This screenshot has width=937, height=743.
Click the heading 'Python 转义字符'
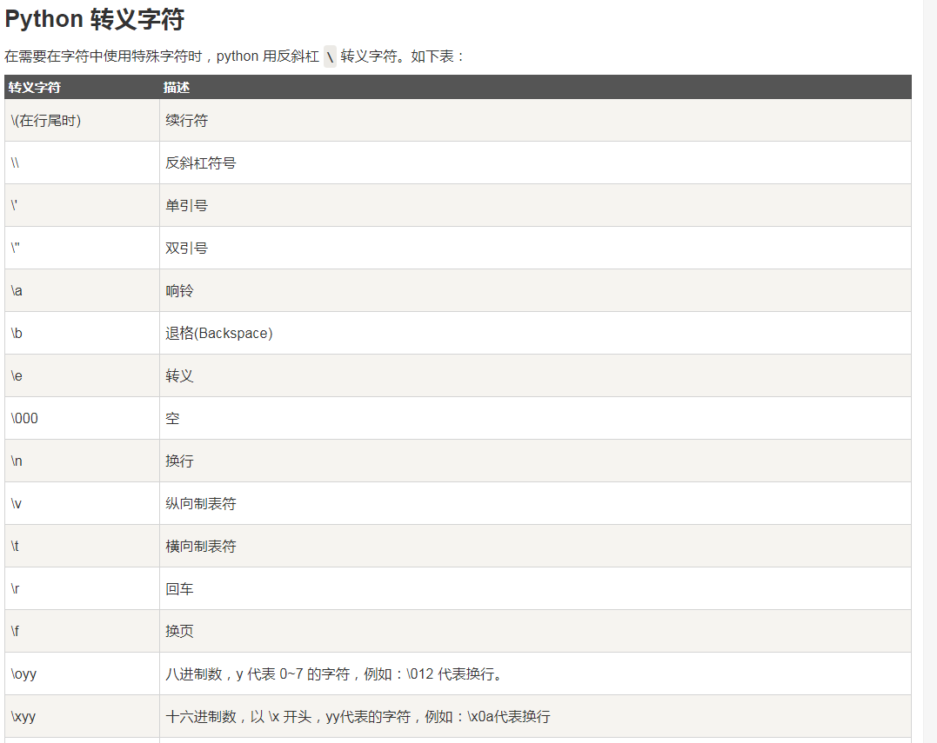click(95, 19)
